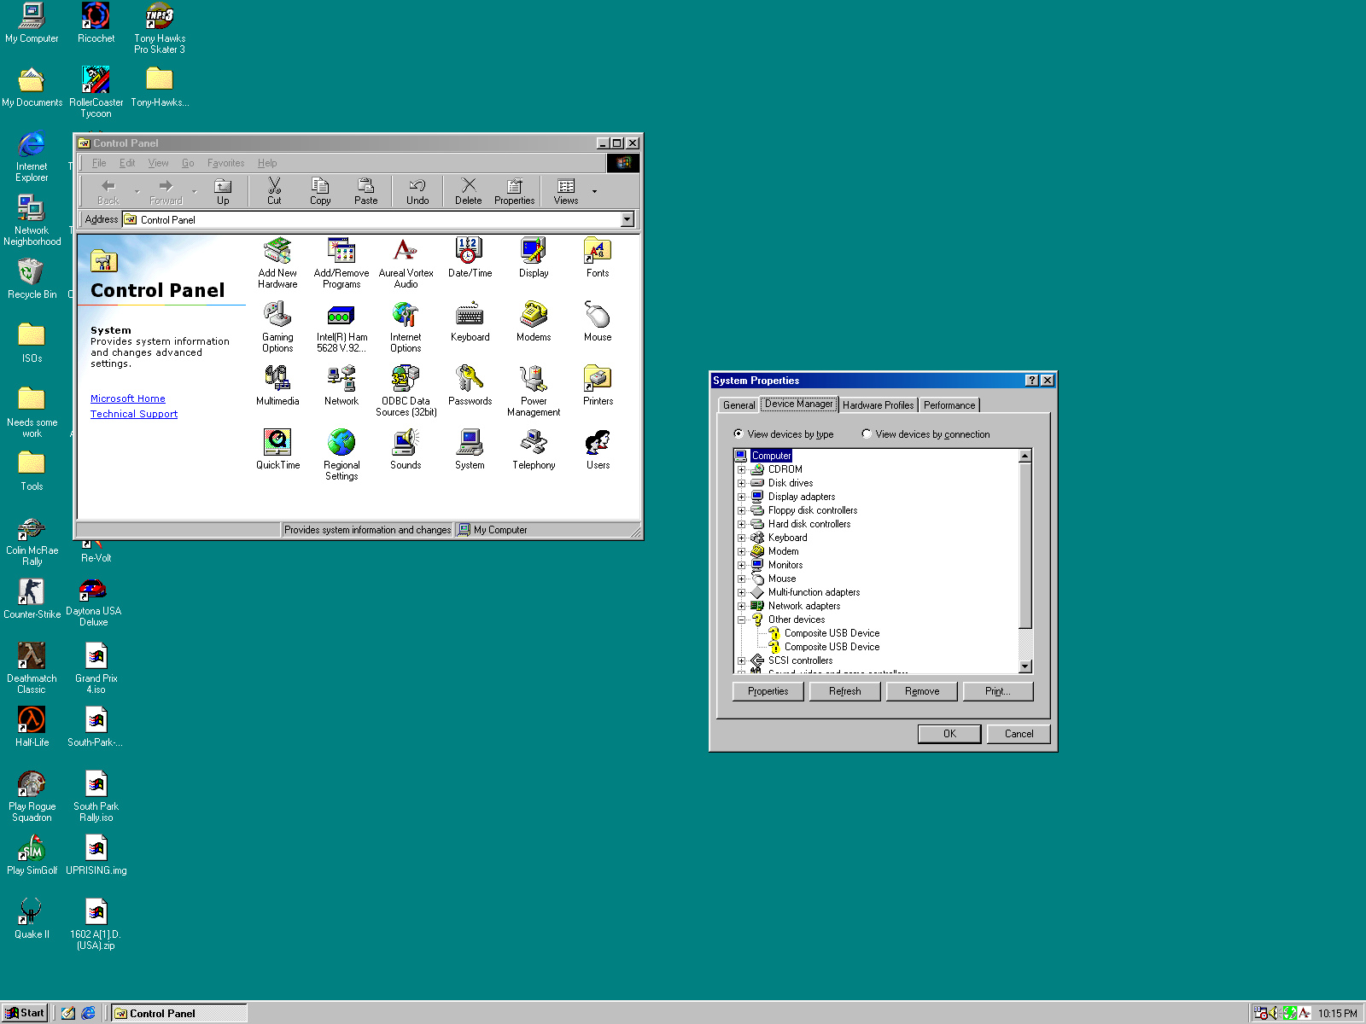This screenshot has height=1024, width=1366.
Task: Open the Power Management icon
Action: 534,380
